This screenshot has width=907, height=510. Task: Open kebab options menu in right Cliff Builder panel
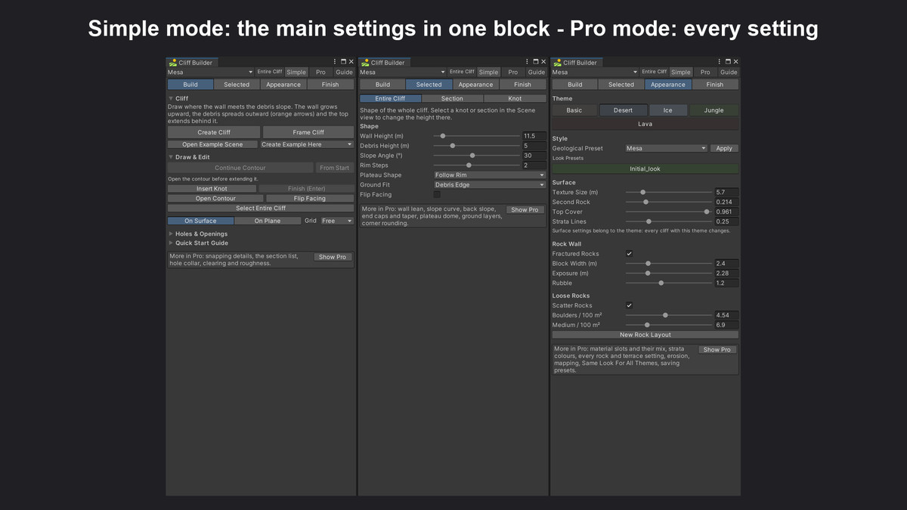(719, 62)
